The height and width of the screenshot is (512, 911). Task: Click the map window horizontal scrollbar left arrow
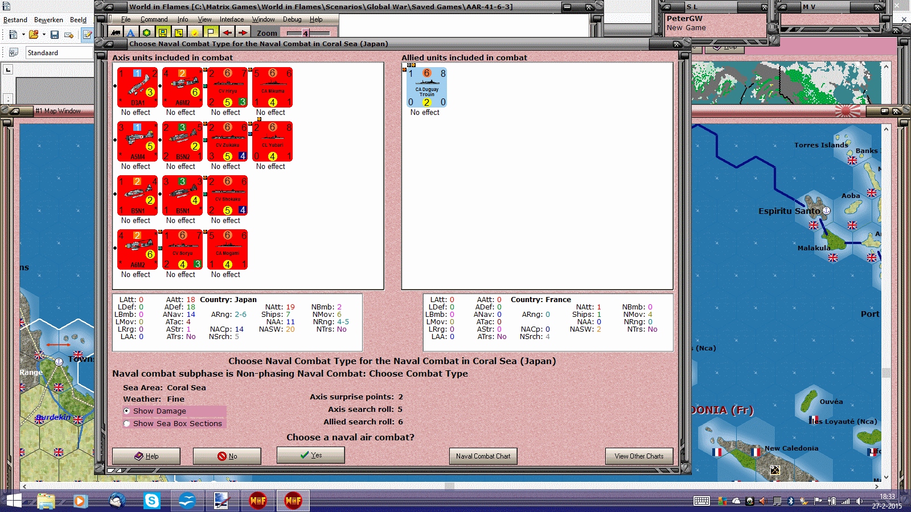tap(24, 486)
